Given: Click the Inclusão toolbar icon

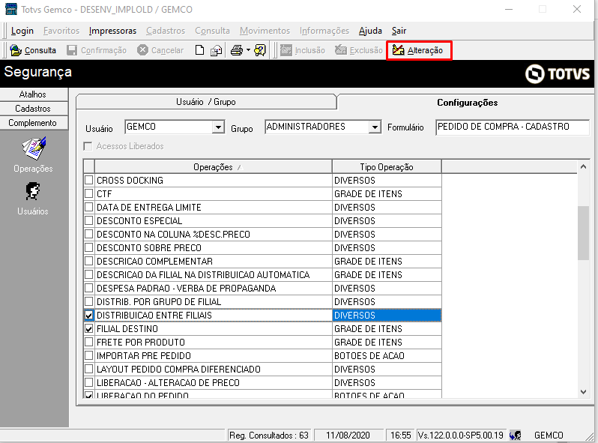Looking at the screenshot, I should point(286,50).
